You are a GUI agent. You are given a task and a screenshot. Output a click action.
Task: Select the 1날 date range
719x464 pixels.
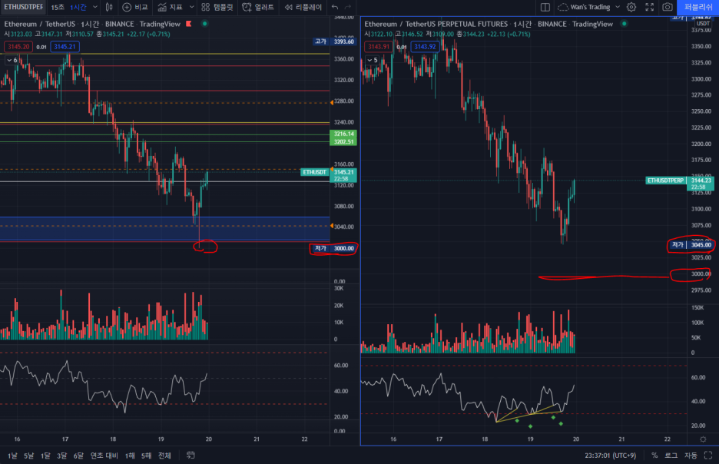pos(12,456)
